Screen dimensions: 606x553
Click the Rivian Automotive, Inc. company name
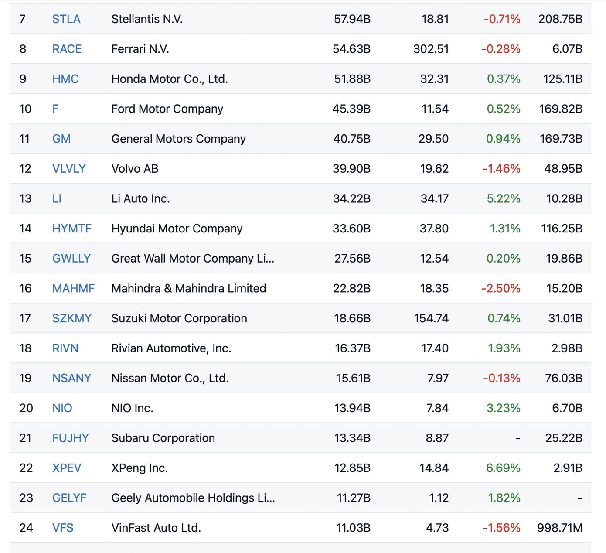click(171, 348)
